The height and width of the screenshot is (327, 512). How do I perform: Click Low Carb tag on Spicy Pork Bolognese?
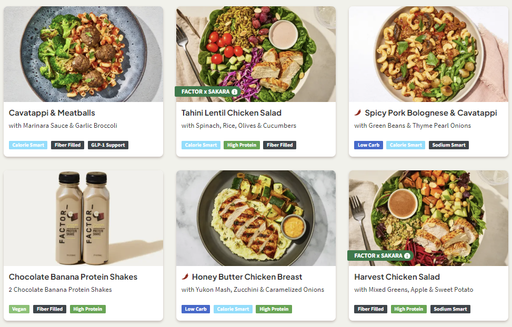(x=368, y=145)
